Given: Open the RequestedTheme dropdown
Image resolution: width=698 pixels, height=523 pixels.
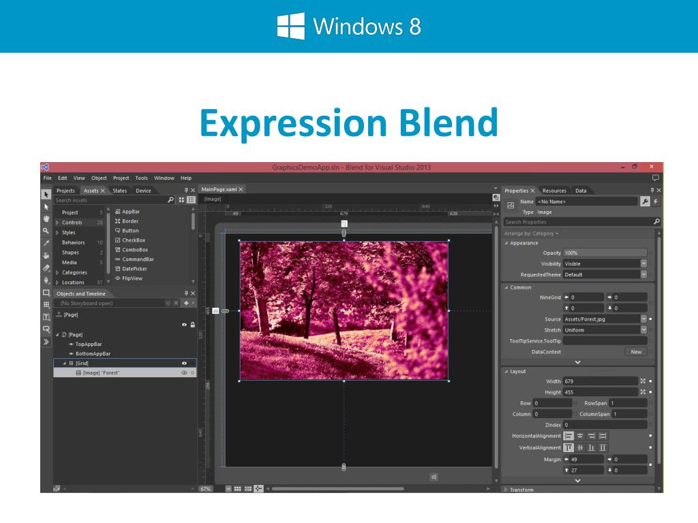Looking at the screenshot, I should 643,274.
